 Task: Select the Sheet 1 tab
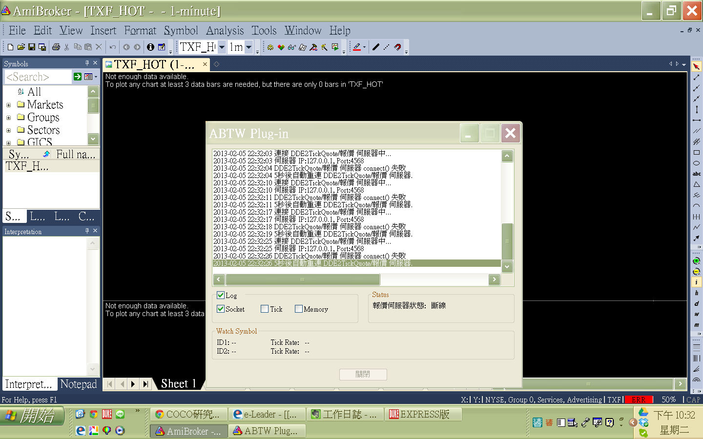click(x=178, y=384)
